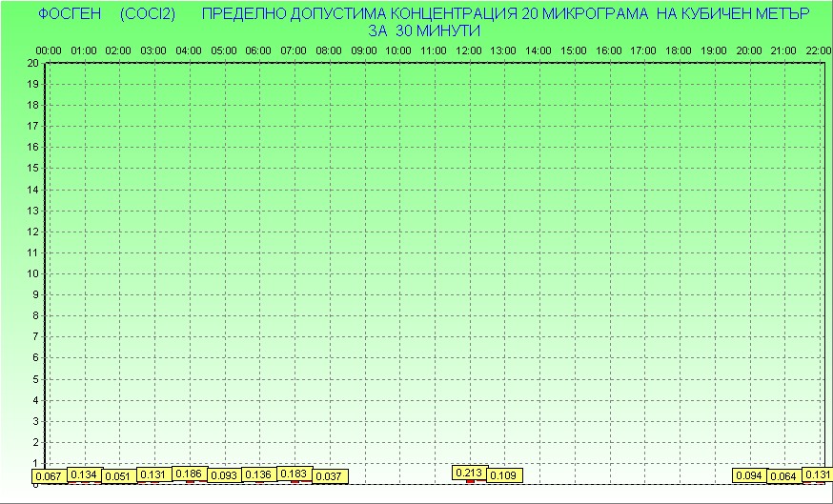This screenshot has width=833, height=504.
Task: Select the 22:00 time axis label
Action: click(817, 50)
